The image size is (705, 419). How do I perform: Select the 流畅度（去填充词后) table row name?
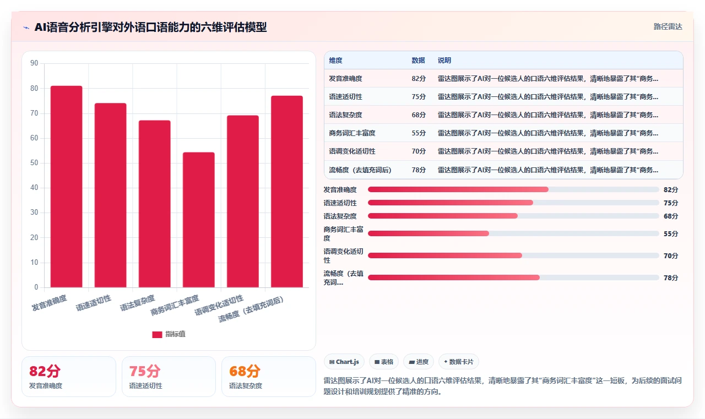360,170
